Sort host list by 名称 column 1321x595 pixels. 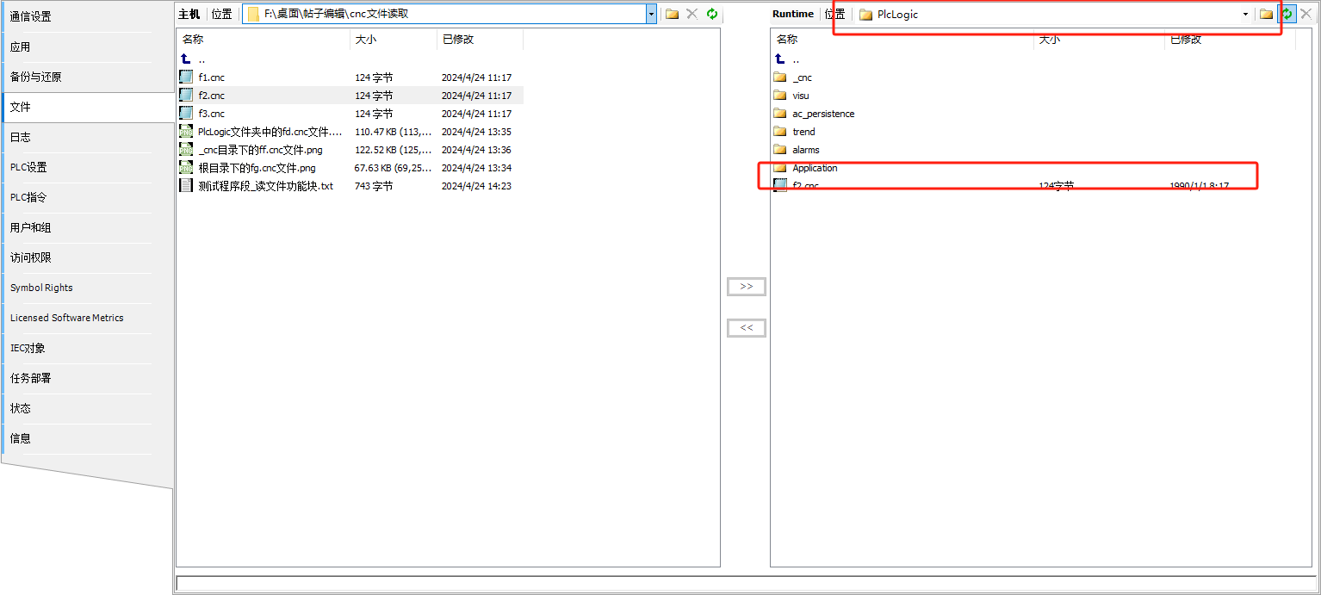click(x=264, y=40)
